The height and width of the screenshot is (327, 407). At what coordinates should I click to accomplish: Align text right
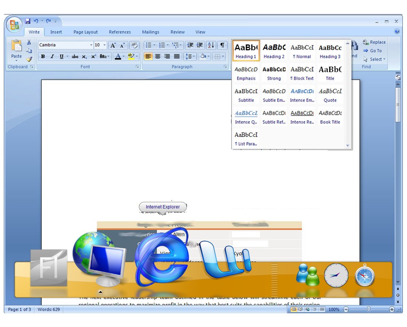pos(167,56)
